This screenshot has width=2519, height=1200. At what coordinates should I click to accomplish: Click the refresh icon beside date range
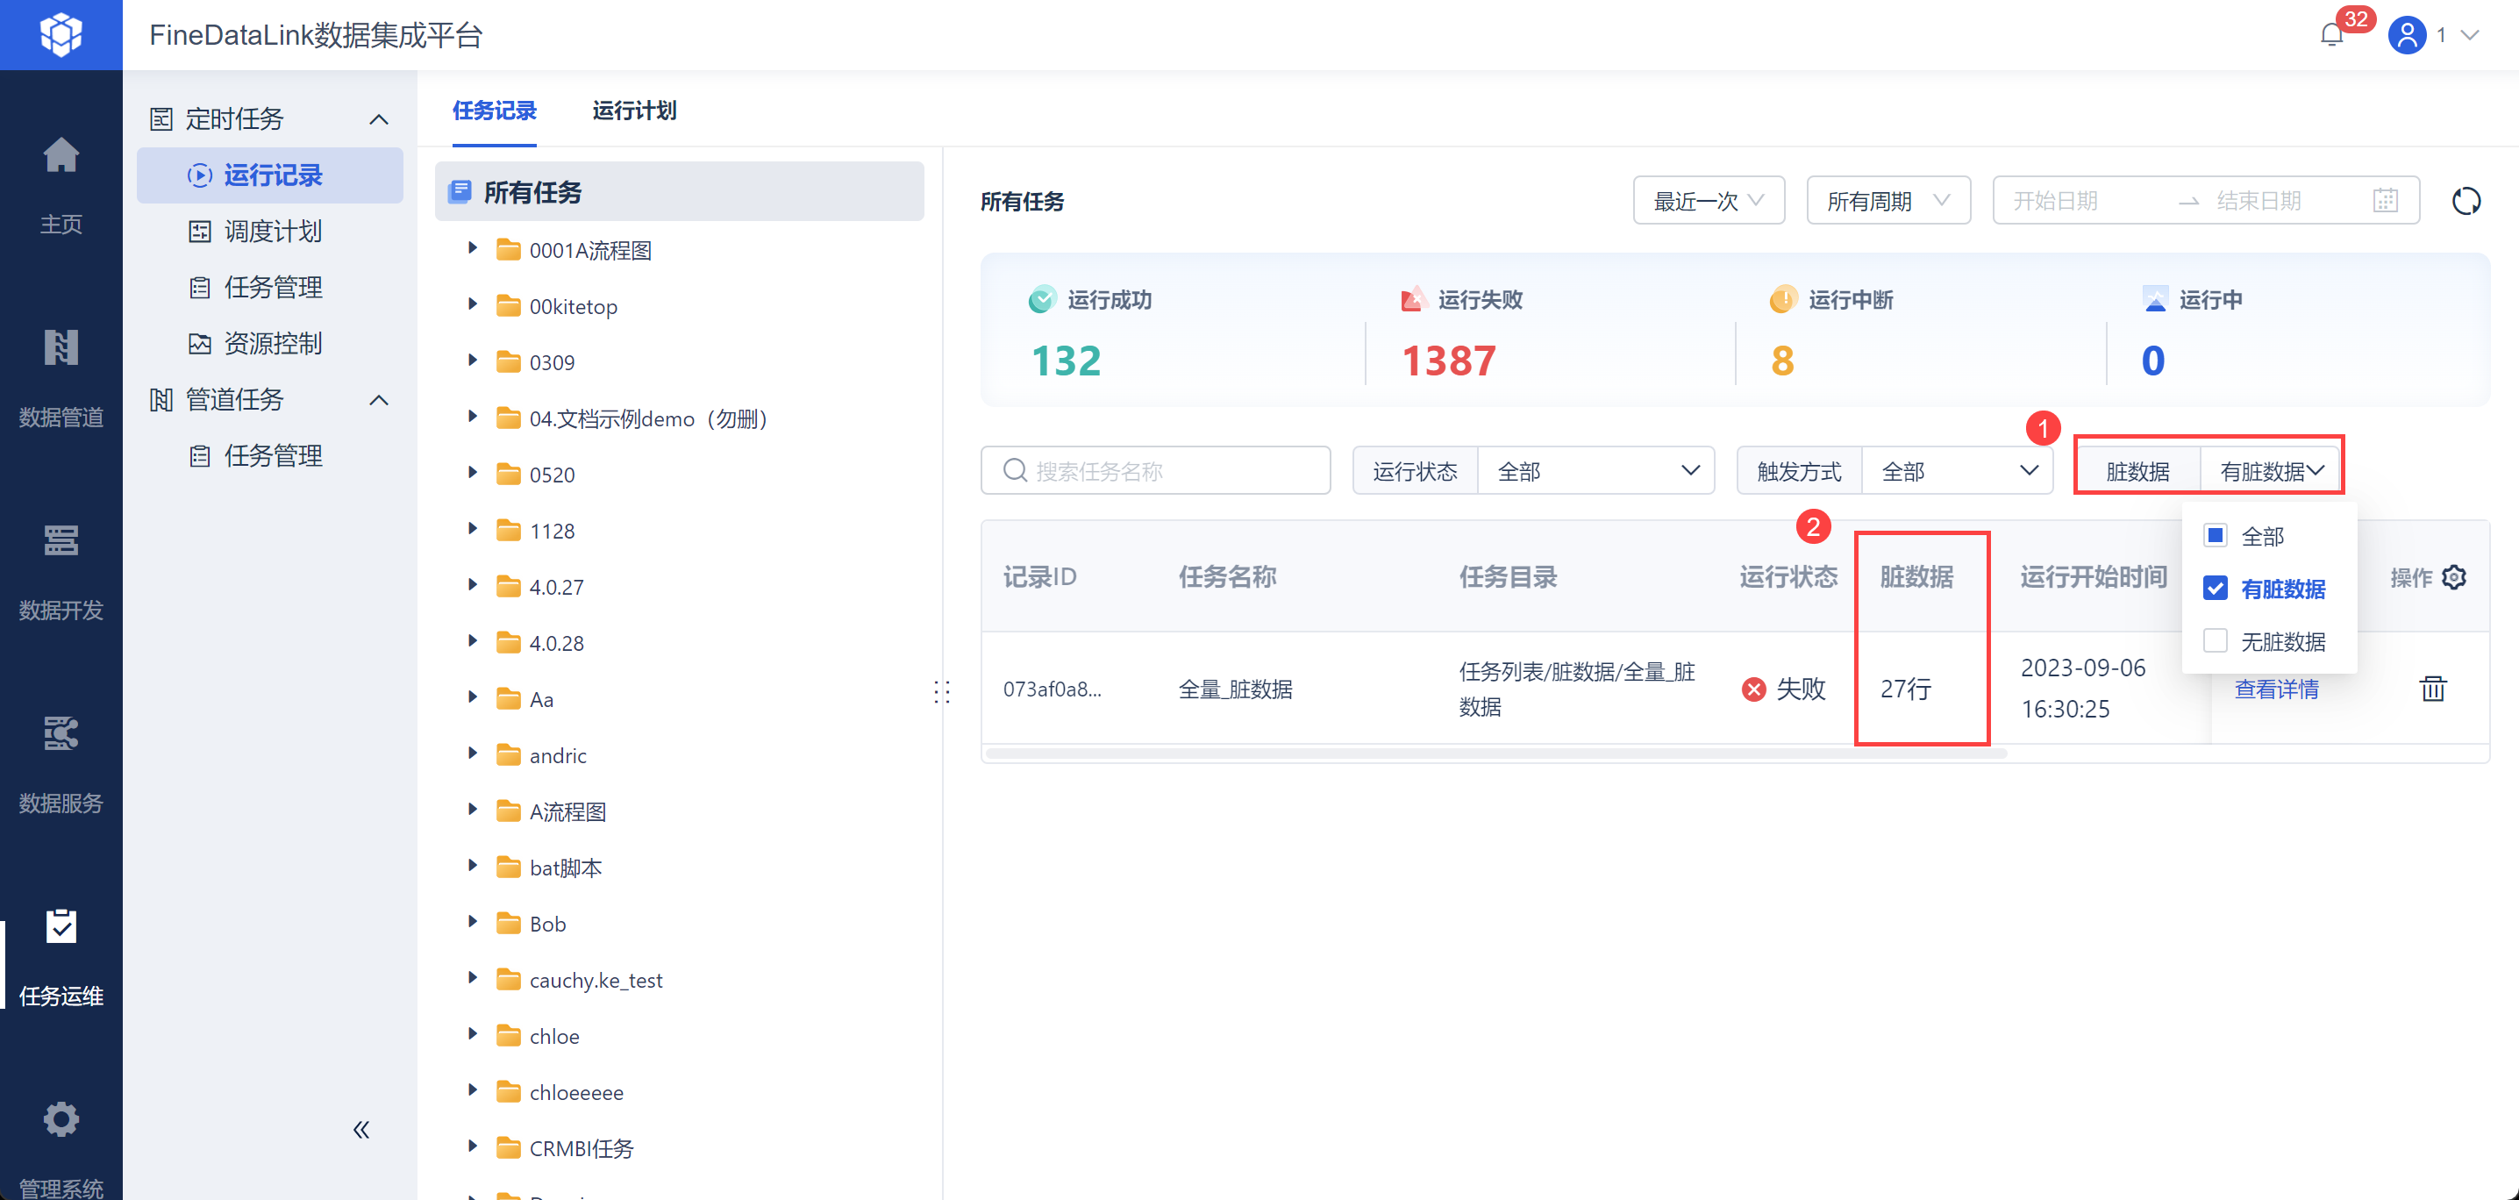click(2465, 202)
